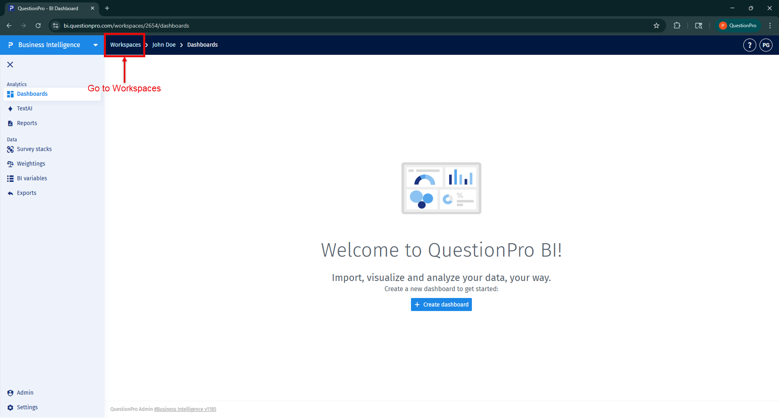
Task: Expand the Business Intelligence product dropdown
Action: (96, 45)
